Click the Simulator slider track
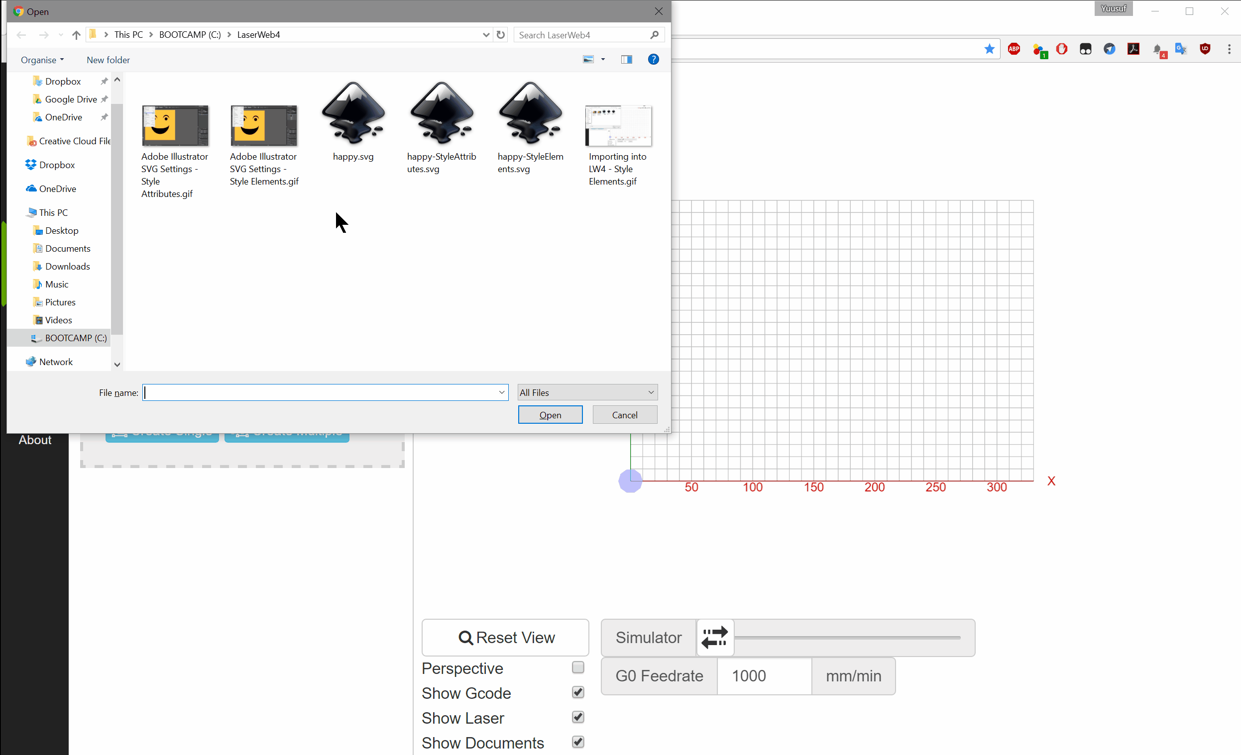Screen dimensions: 1241x755 tap(847, 638)
